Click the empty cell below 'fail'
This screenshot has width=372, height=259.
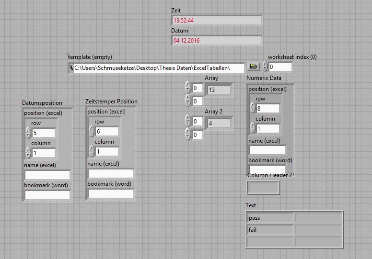click(270, 241)
